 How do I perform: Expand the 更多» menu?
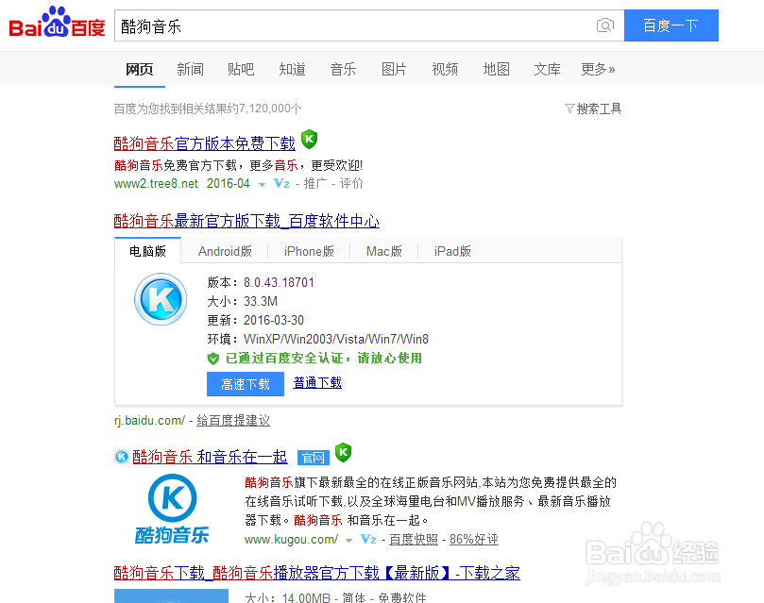point(598,70)
